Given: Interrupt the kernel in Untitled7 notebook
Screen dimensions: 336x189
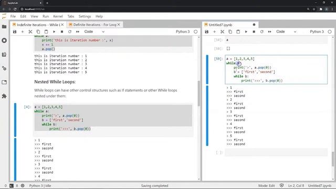Looking at the screenshot, I should pos(254,31).
